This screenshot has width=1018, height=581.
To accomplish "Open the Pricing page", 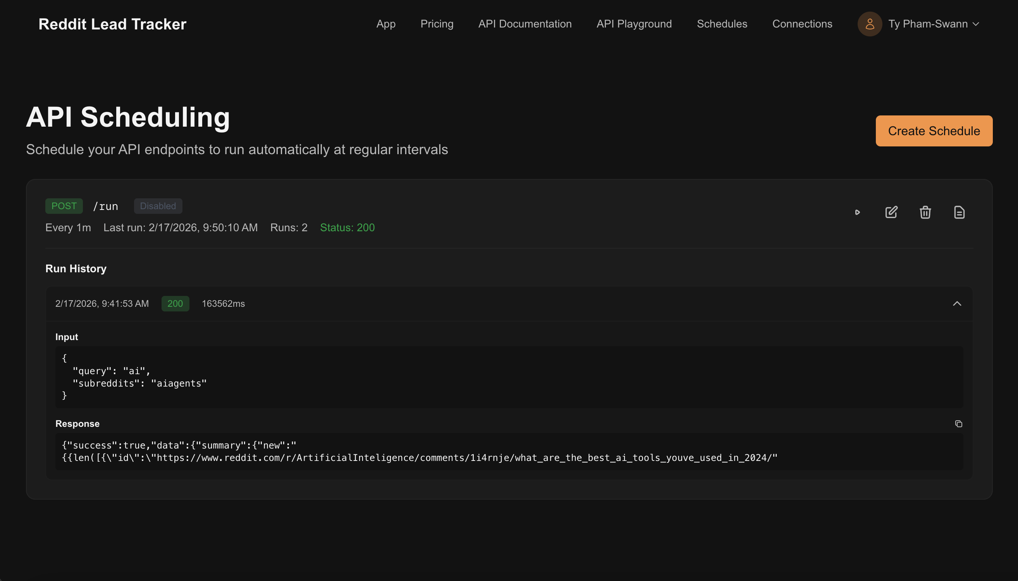I will pos(437,24).
